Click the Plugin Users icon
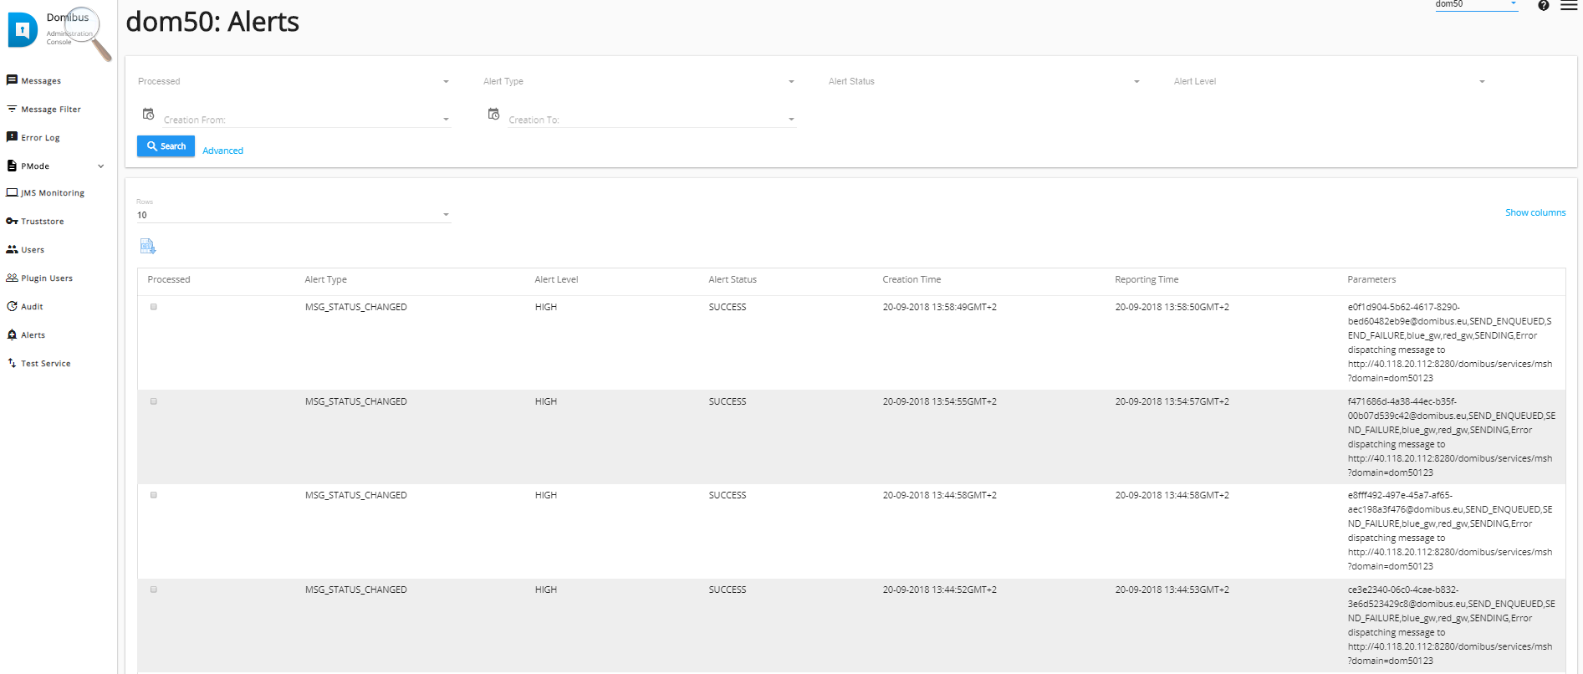The width and height of the screenshot is (1583, 674). click(12, 278)
